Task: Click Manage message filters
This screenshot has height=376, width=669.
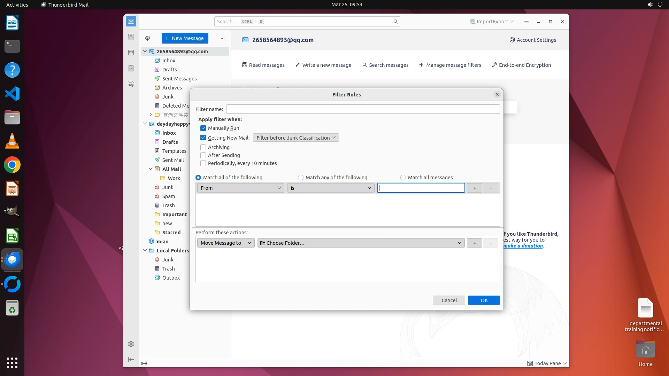Action: pos(450,65)
